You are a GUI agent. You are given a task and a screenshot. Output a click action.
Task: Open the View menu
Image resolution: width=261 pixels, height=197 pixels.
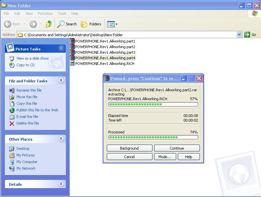29,14
